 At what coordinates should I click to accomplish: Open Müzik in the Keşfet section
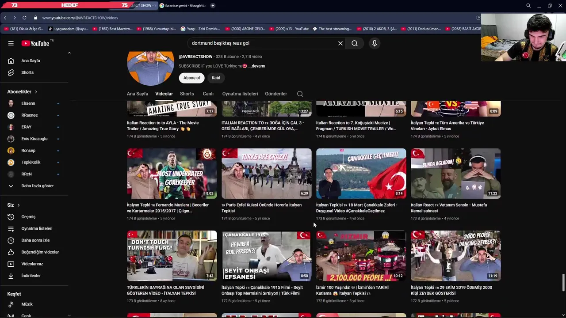[x=27, y=304]
